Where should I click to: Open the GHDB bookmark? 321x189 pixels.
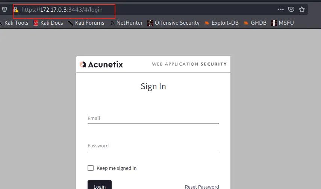(x=255, y=22)
